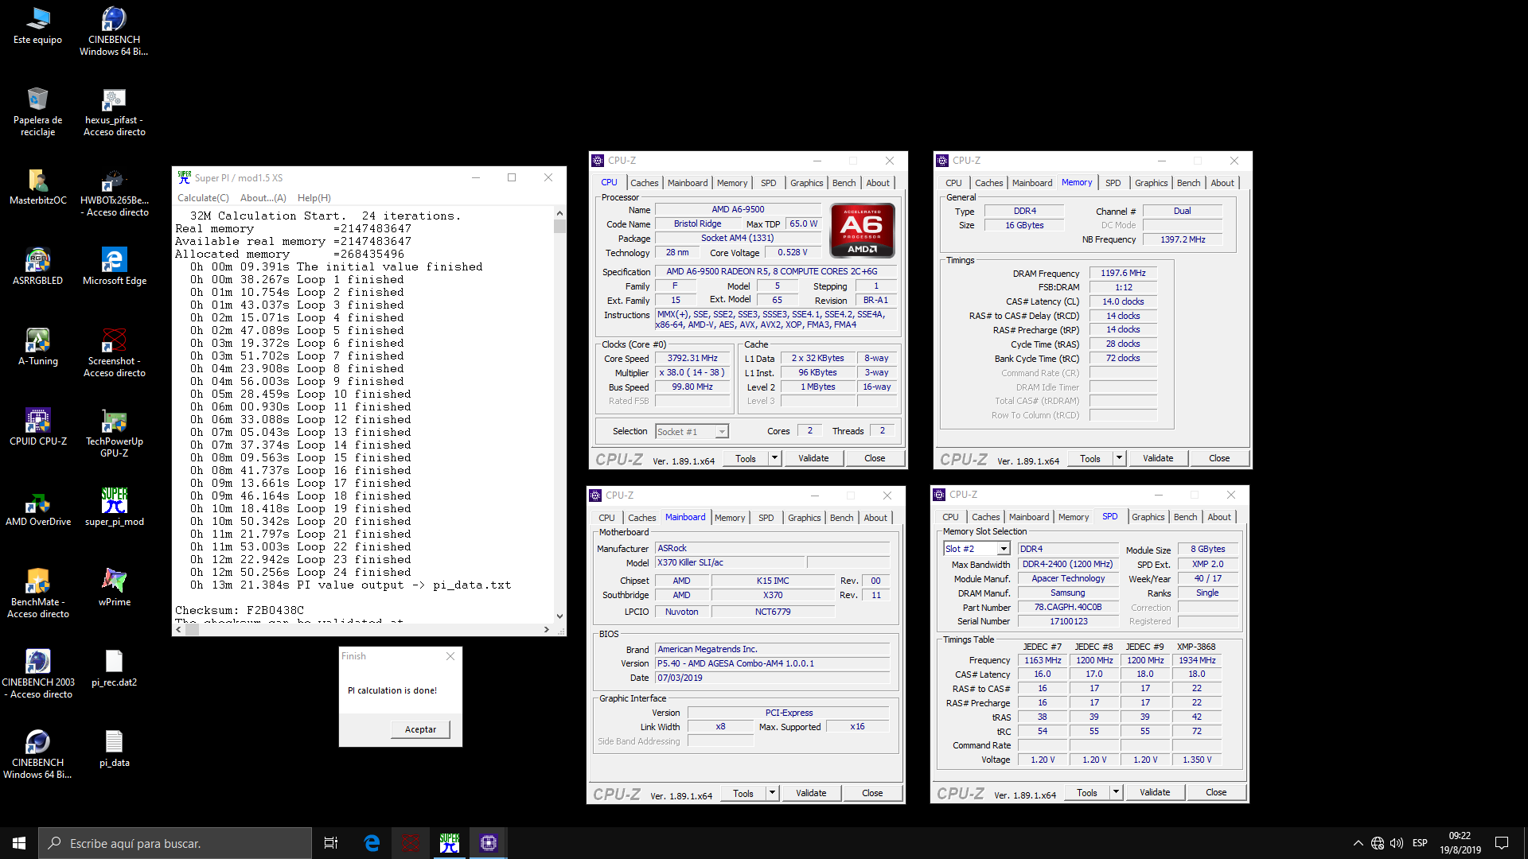Viewport: 1528px width, 859px height.
Task: Open Slot #2 memory slot dropdown
Action: pyautogui.click(x=976, y=549)
